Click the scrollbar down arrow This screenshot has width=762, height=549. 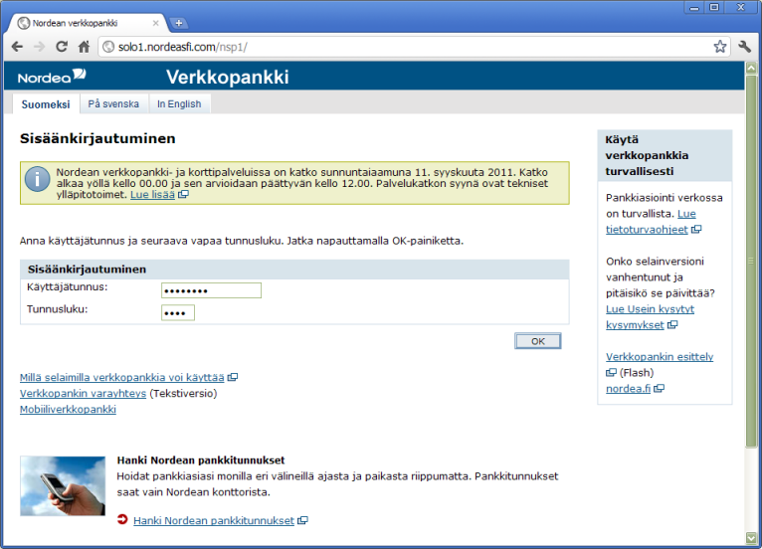tap(751, 537)
